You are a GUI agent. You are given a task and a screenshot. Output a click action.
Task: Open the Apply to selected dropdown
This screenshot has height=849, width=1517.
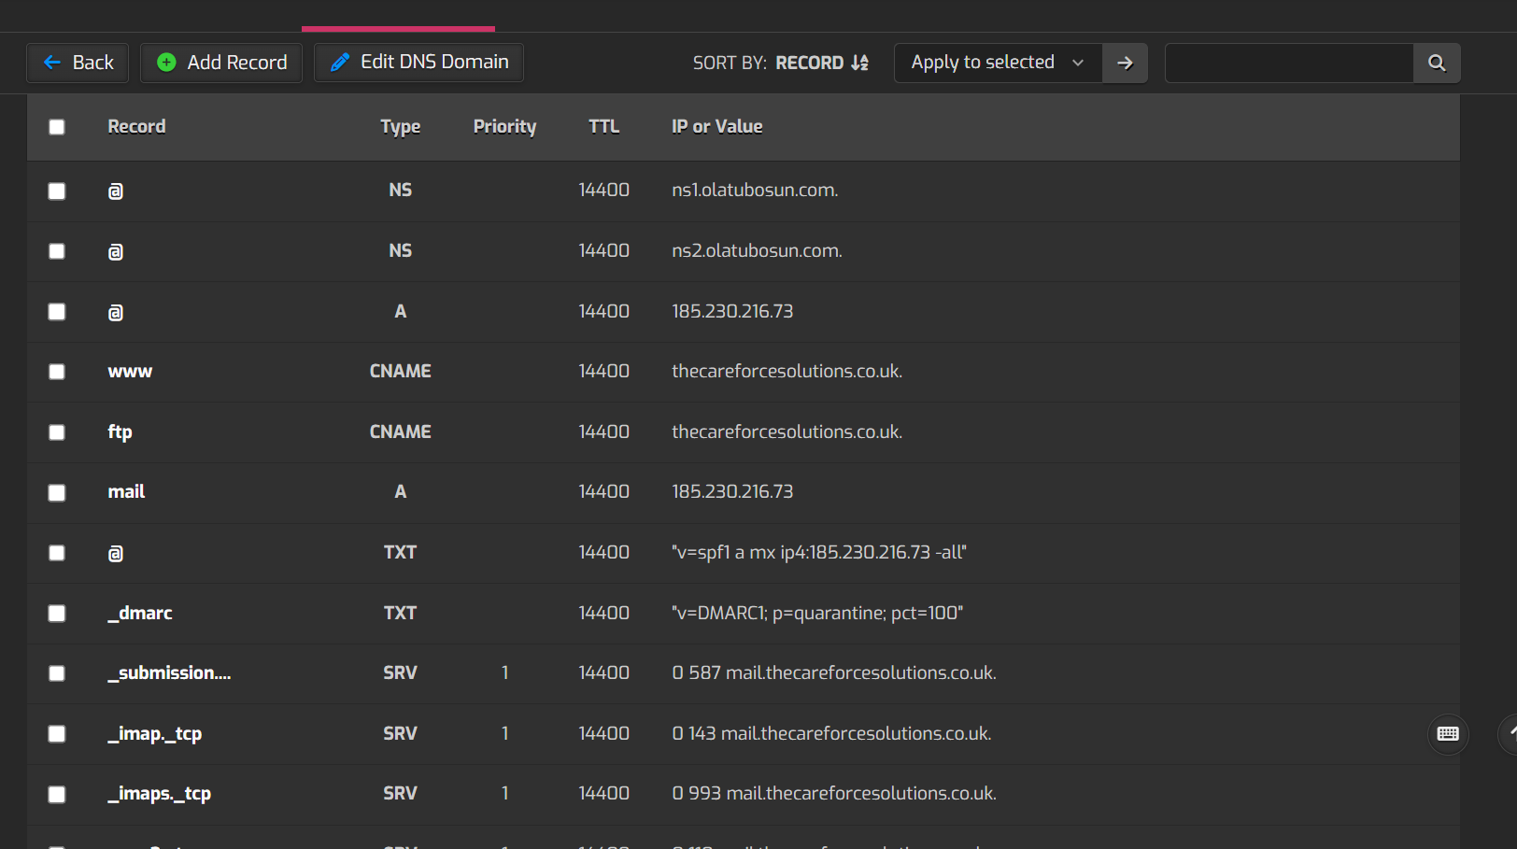tap(998, 63)
